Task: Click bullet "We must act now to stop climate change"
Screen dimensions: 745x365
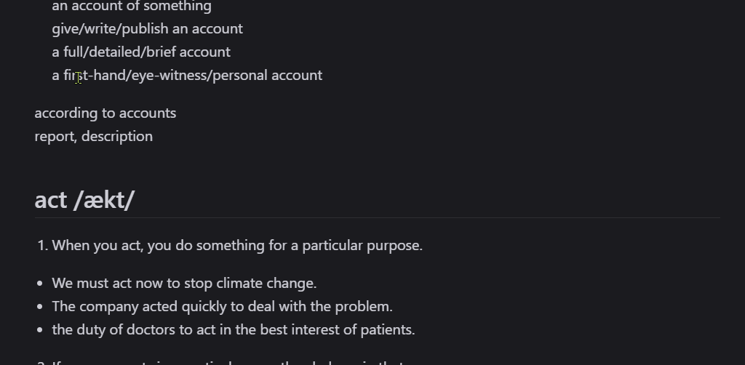Action: coord(184,283)
